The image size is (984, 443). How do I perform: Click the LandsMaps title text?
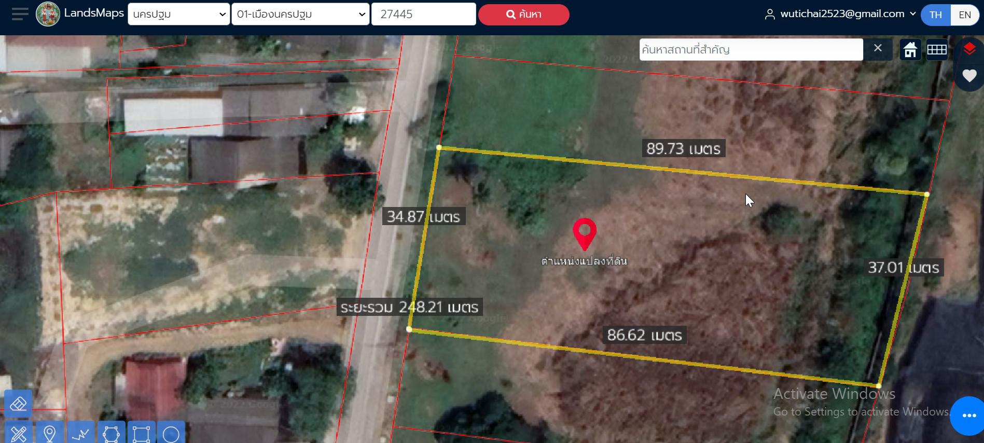[94, 13]
